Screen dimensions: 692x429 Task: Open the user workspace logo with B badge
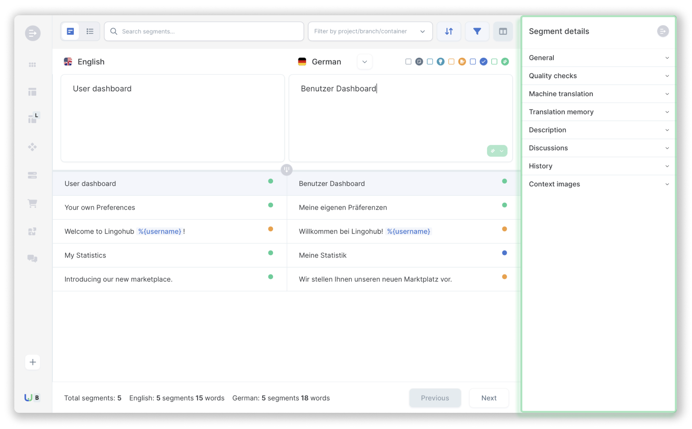(32, 398)
